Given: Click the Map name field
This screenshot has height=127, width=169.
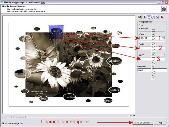Looking at the screenshot, I should [x=152, y=70].
